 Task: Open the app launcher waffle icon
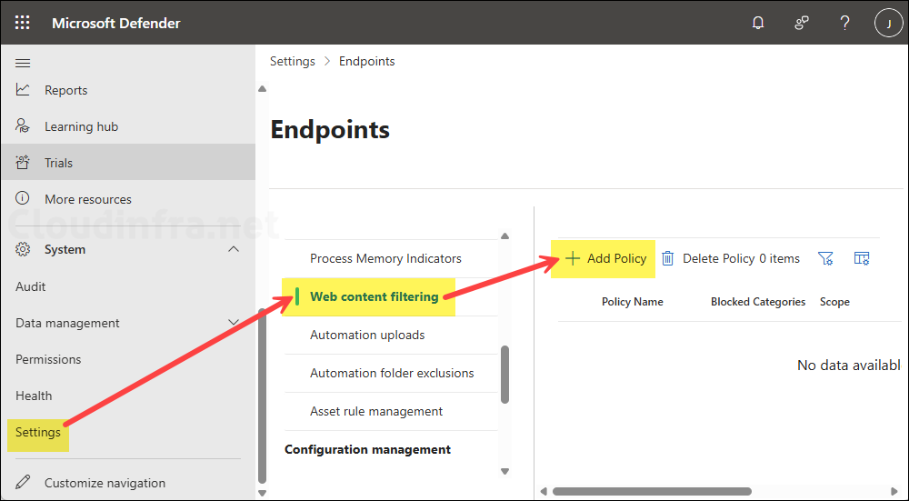pyautogui.click(x=23, y=23)
